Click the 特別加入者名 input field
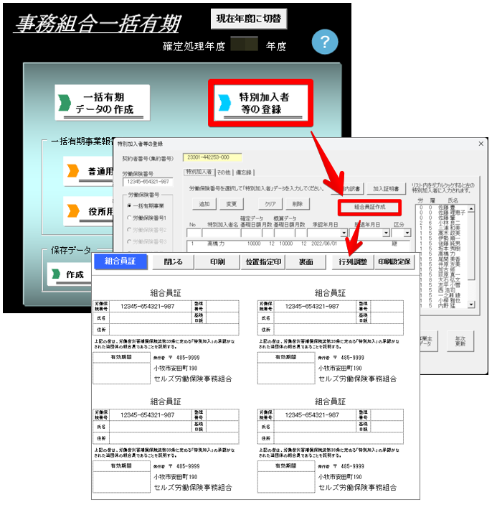 pos(221,233)
